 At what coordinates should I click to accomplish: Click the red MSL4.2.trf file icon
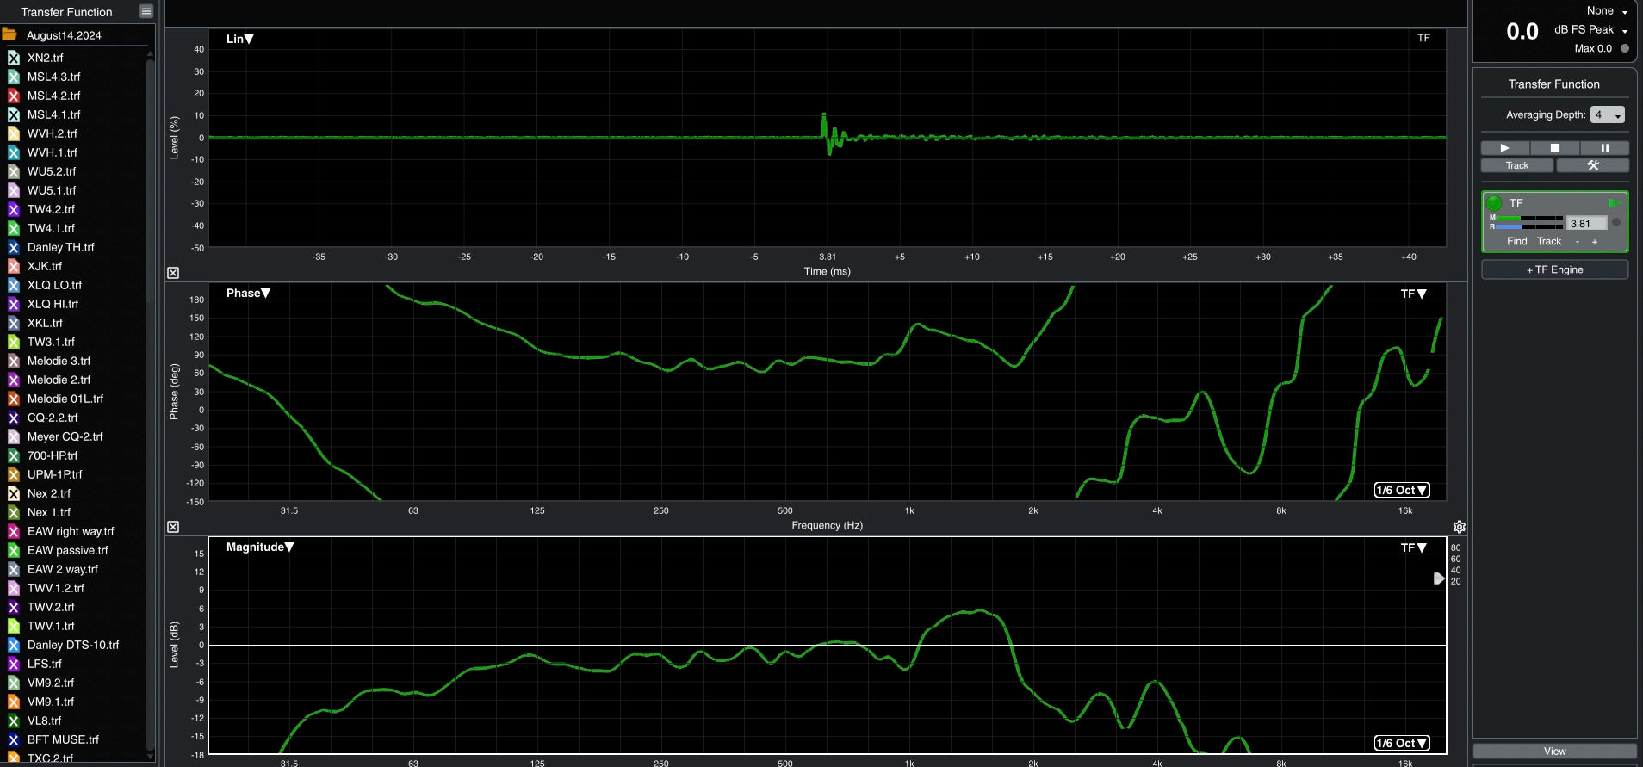click(x=14, y=96)
